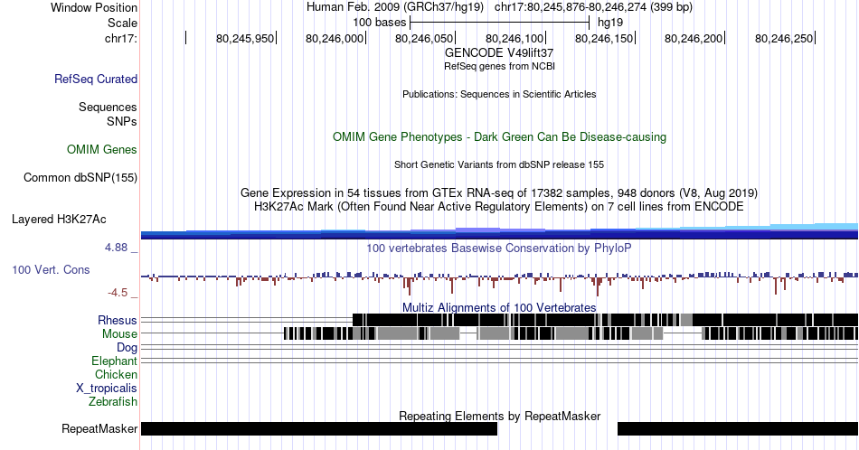
Task: Click the Dog alignment label
Action: pyautogui.click(x=127, y=347)
